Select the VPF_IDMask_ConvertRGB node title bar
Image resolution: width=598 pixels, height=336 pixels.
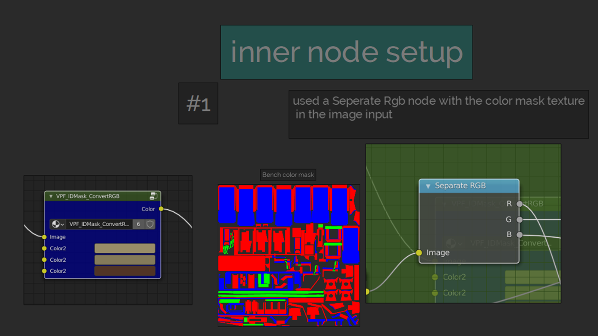(102, 196)
